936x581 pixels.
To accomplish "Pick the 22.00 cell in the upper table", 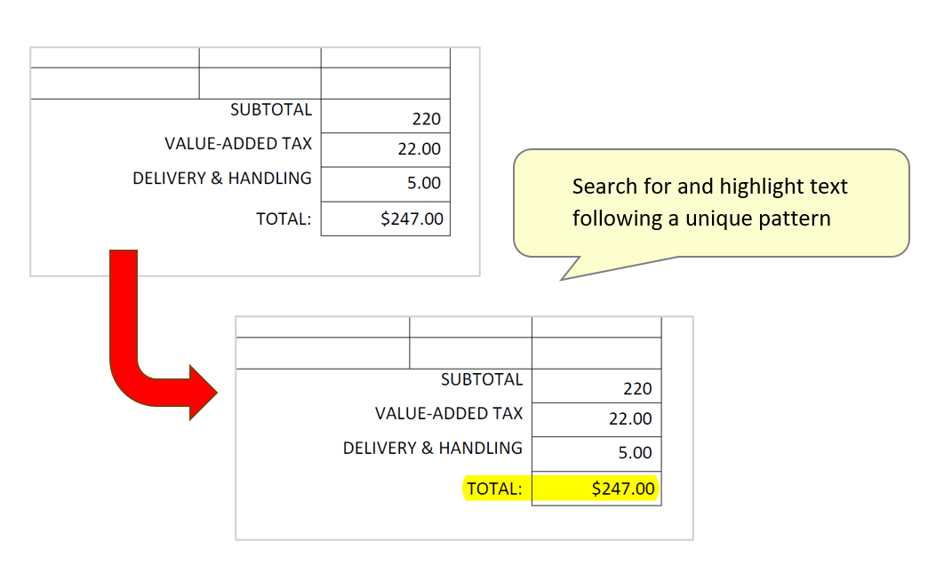I will (386, 150).
